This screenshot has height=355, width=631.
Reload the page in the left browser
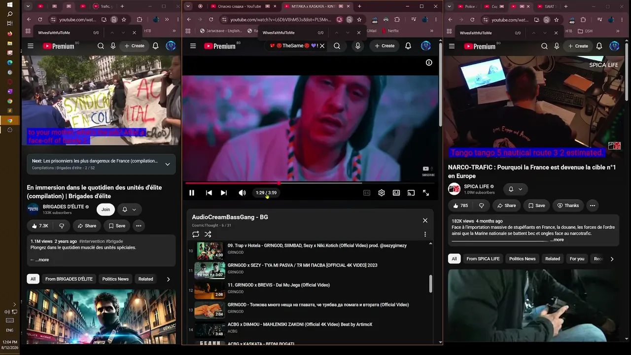coord(40,20)
